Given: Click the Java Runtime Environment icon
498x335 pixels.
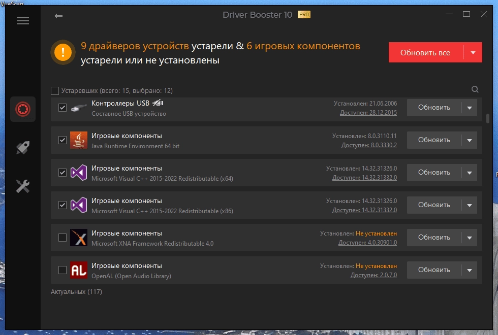Looking at the screenshot, I should click(x=78, y=140).
